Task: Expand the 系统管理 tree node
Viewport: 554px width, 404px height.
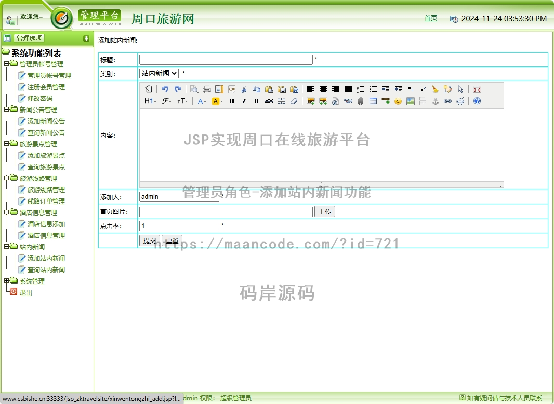Action: pos(6,281)
